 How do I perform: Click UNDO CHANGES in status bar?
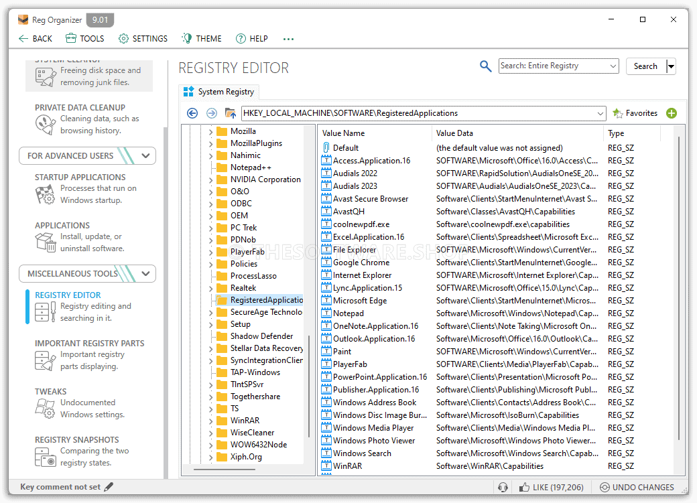pos(637,488)
